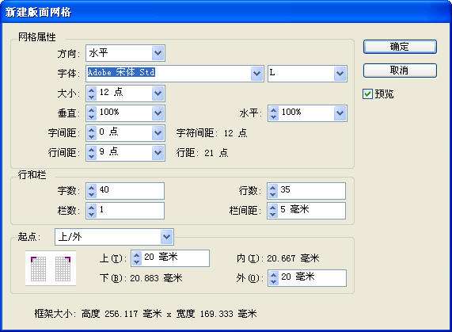Click the 字间距 stepper arrows
This screenshot has height=332, width=452.
coord(92,132)
